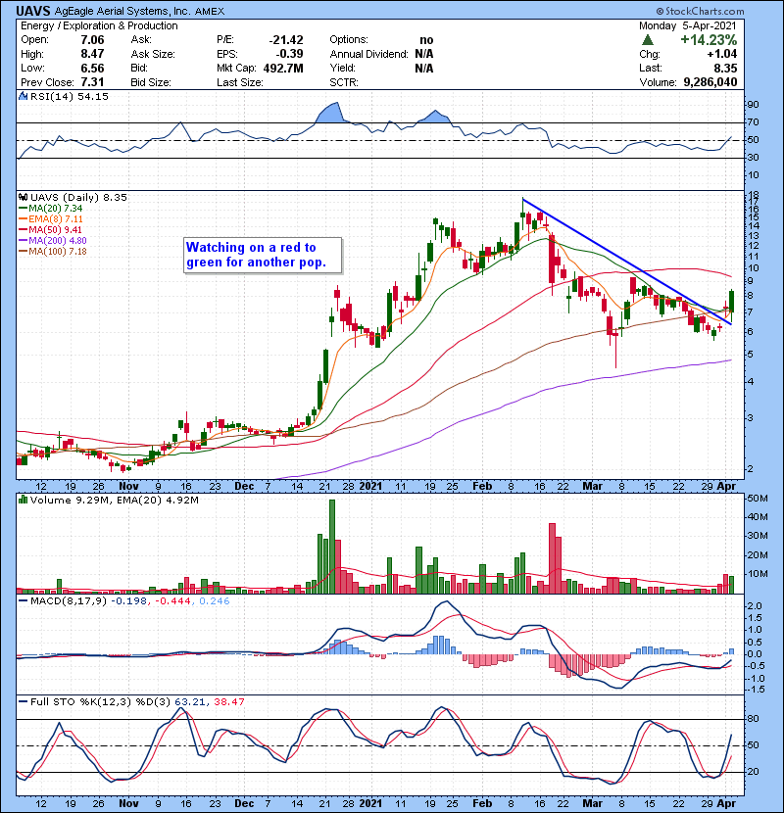Select the Prev Close value 7.31
Image resolution: width=784 pixels, height=813 pixels.
(x=92, y=82)
